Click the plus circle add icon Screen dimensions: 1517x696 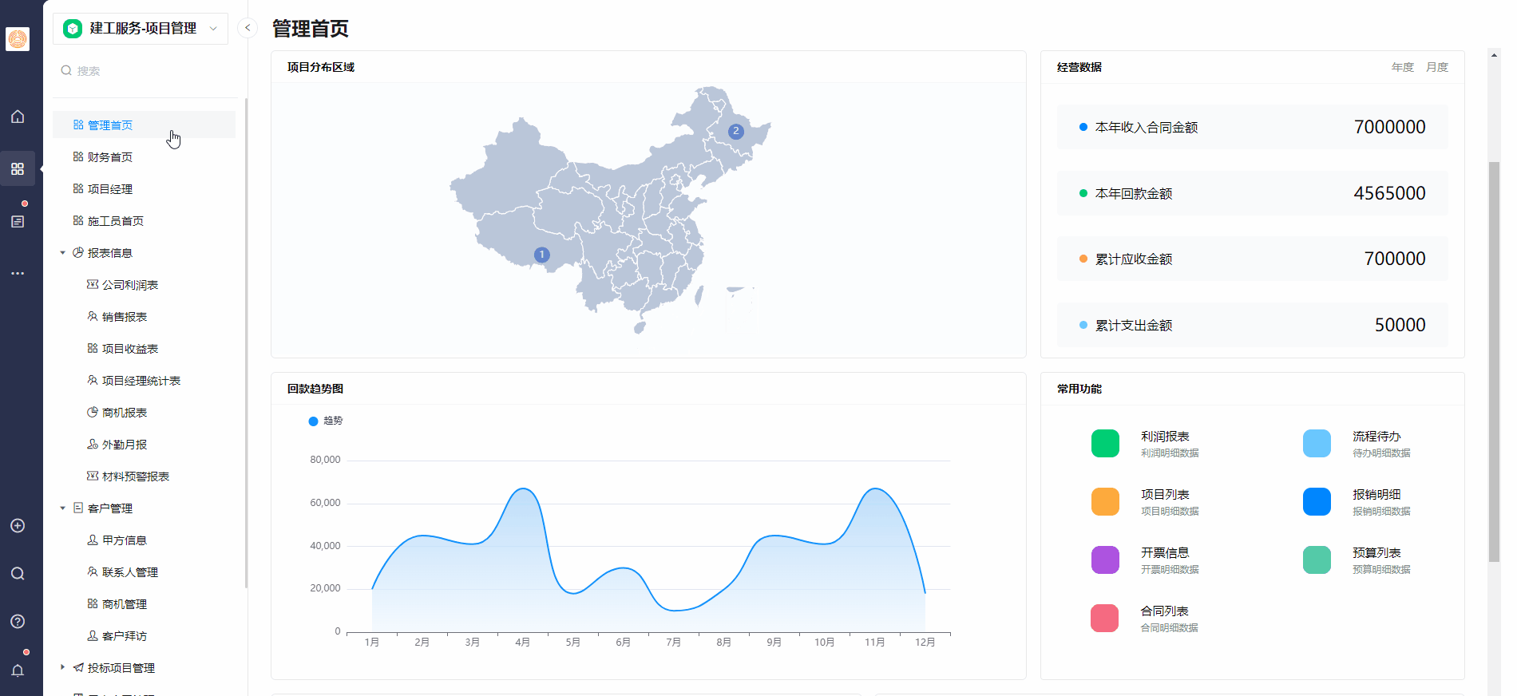point(18,526)
